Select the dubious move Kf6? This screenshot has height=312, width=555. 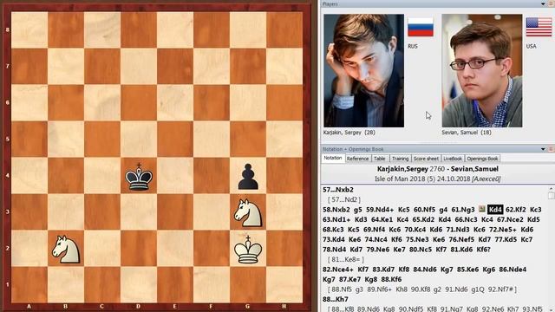[x=484, y=250]
